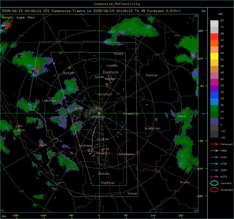This screenshot has height=219, width=234.
Task: Click the Calgary city label
Action: point(101,153)
